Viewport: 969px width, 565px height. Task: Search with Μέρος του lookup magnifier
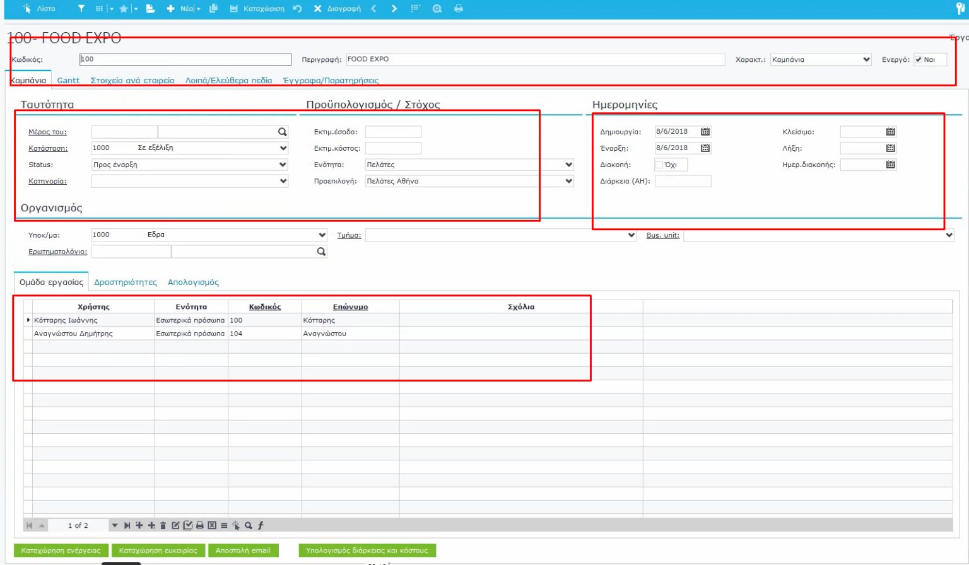point(282,132)
